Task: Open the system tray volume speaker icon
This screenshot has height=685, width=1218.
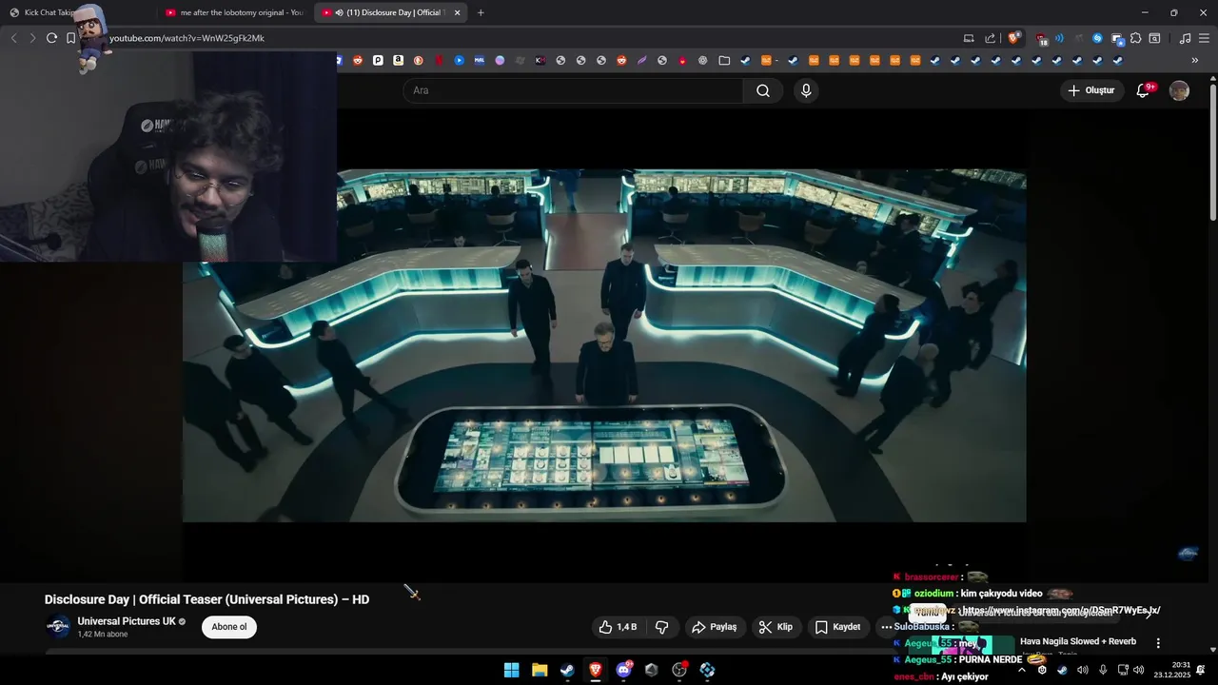Action: 1138,670
